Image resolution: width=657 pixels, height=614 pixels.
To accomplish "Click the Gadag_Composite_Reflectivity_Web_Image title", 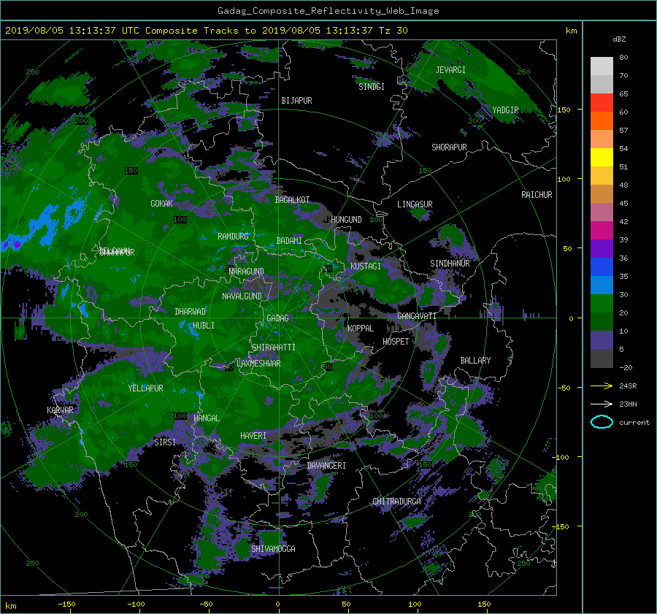I will coord(328,11).
